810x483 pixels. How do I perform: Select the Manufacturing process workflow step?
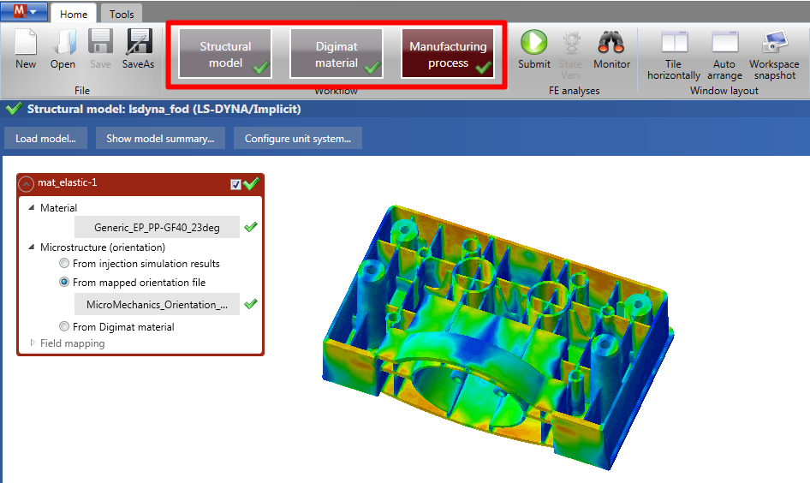(448, 54)
